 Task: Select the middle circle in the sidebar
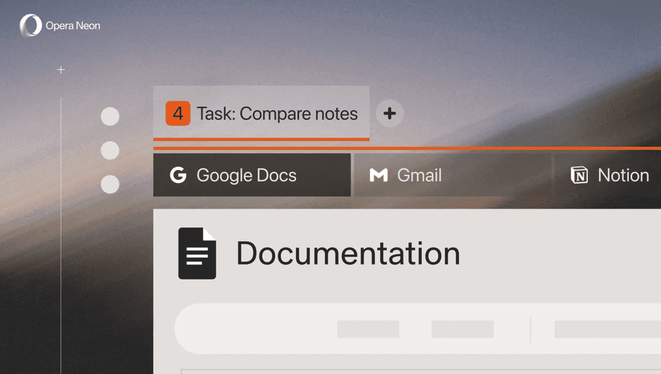point(110,151)
